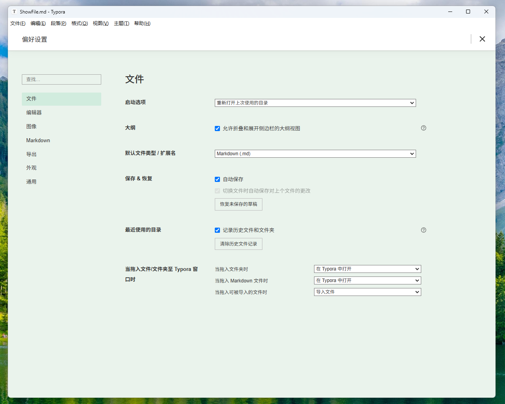Switch to 外观 settings category
Image resolution: width=505 pixels, height=404 pixels.
pos(62,168)
